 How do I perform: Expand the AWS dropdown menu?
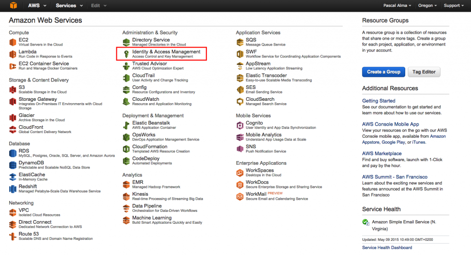tap(37, 6)
